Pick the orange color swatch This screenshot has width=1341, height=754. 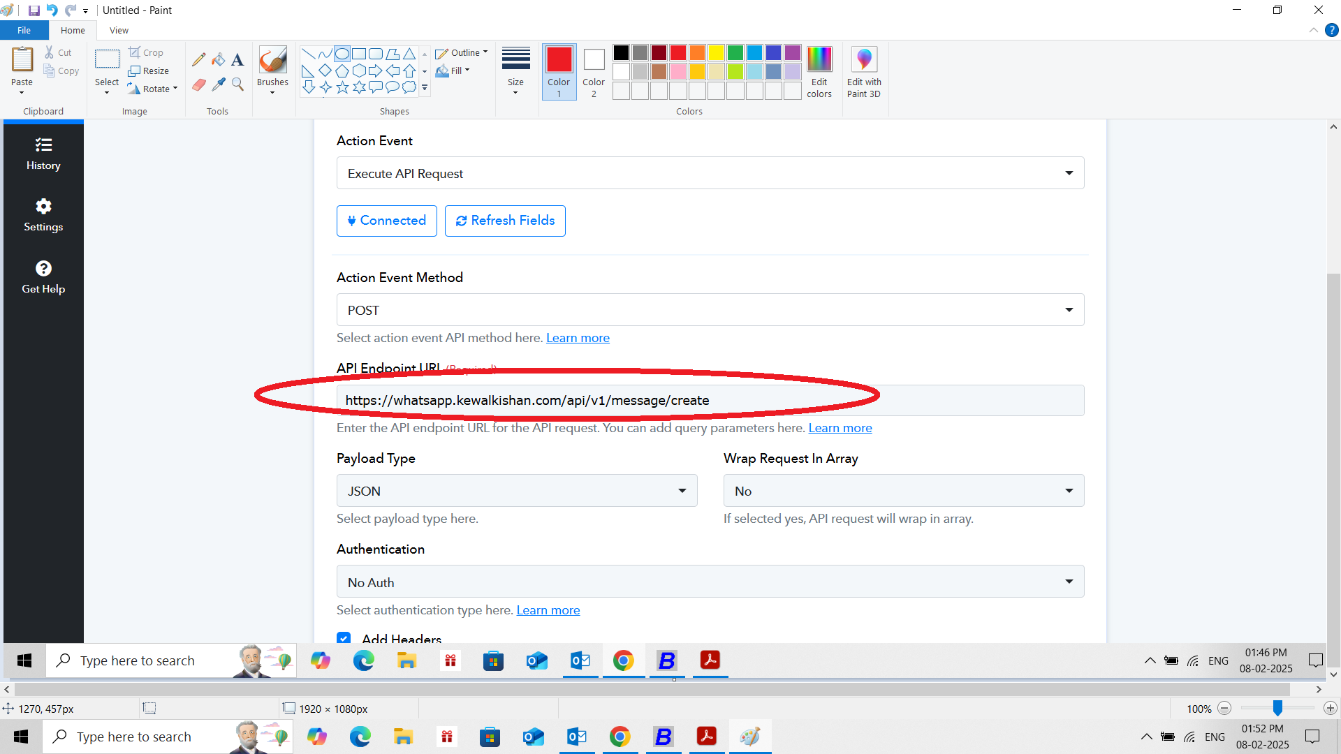(x=697, y=53)
